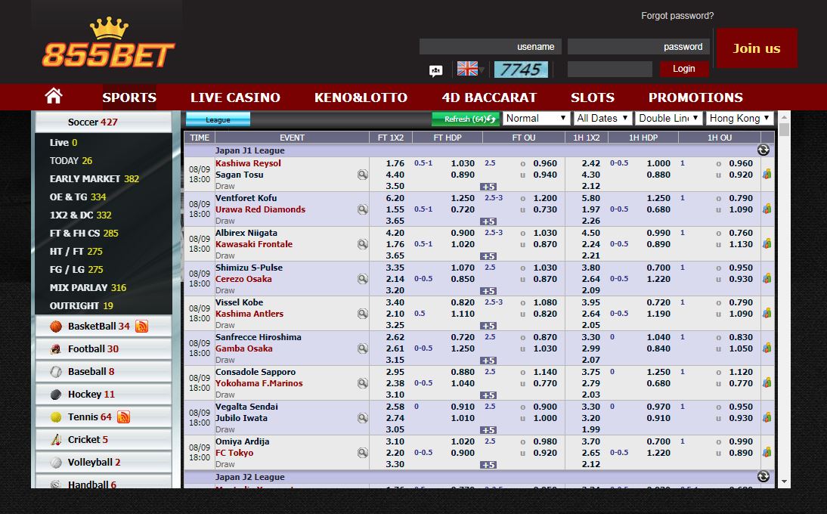Image resolution: width=827 pixels, height=514 pixels.
Task: Click the Forgot password link
Action: tap(677, 16)
